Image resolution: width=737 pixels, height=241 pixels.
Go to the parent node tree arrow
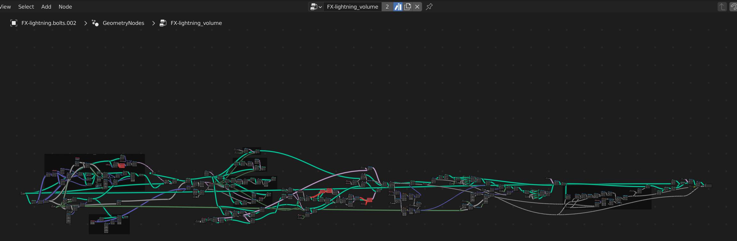click(x=722, y=7)
